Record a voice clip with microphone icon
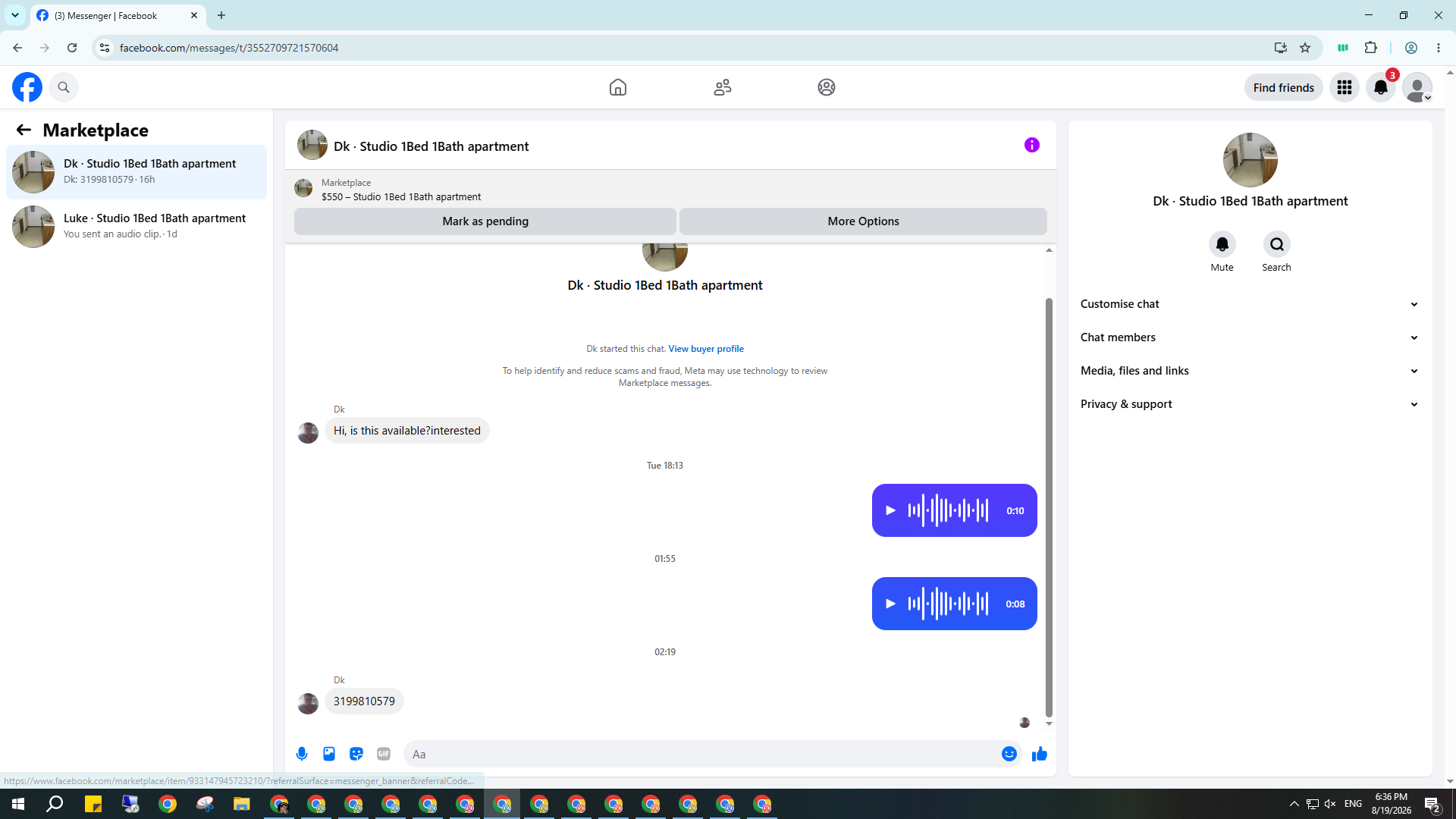This screenshot has height=819, width=1456. [302, 754]
